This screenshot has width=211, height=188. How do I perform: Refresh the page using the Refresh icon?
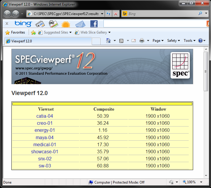point(108,14)
